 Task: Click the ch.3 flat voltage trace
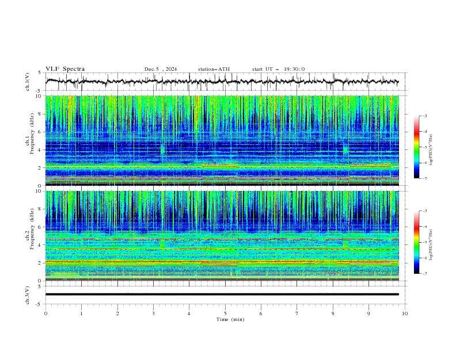point(222,294)
